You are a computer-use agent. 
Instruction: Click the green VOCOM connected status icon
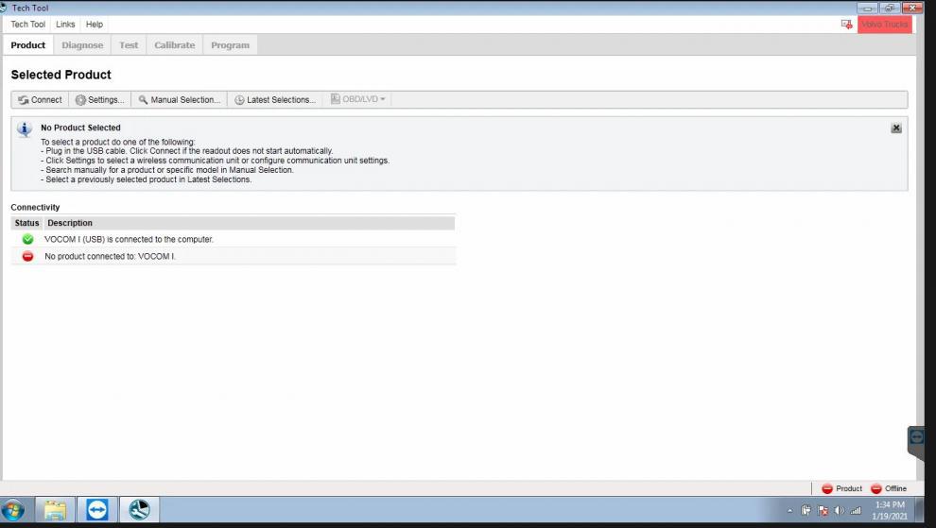click(x=27, y=239)
